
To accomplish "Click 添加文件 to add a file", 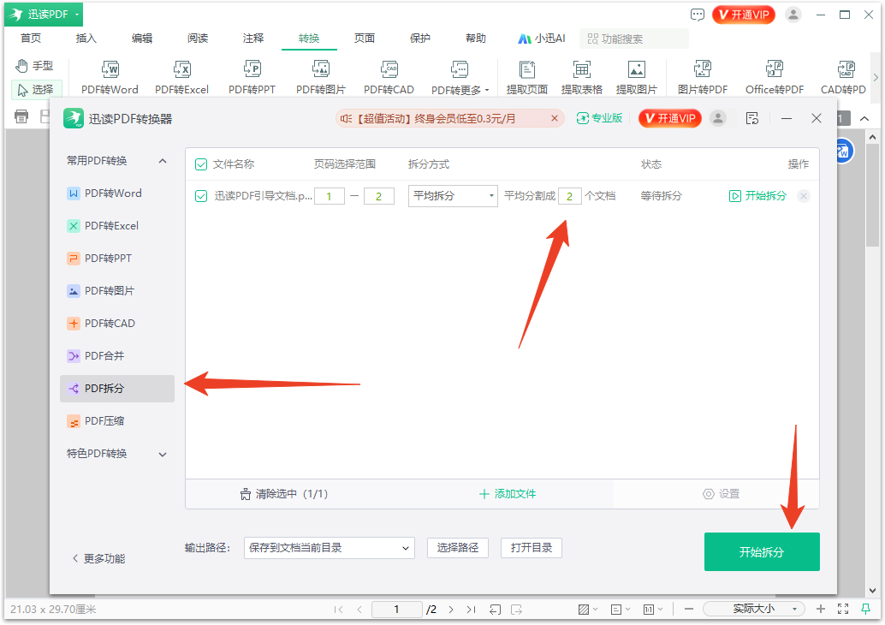I will tap(508, 494).
